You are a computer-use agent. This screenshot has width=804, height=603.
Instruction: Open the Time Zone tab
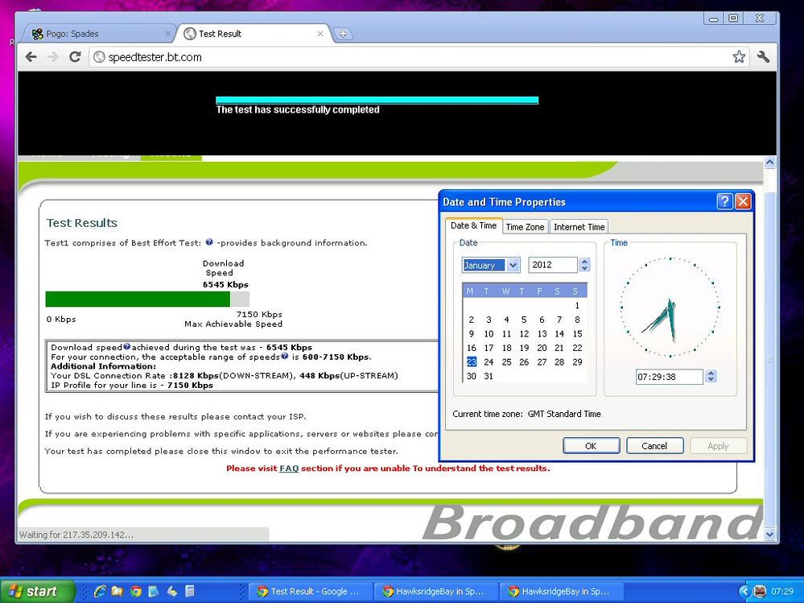pyautogui.click(x=525, y=227)
